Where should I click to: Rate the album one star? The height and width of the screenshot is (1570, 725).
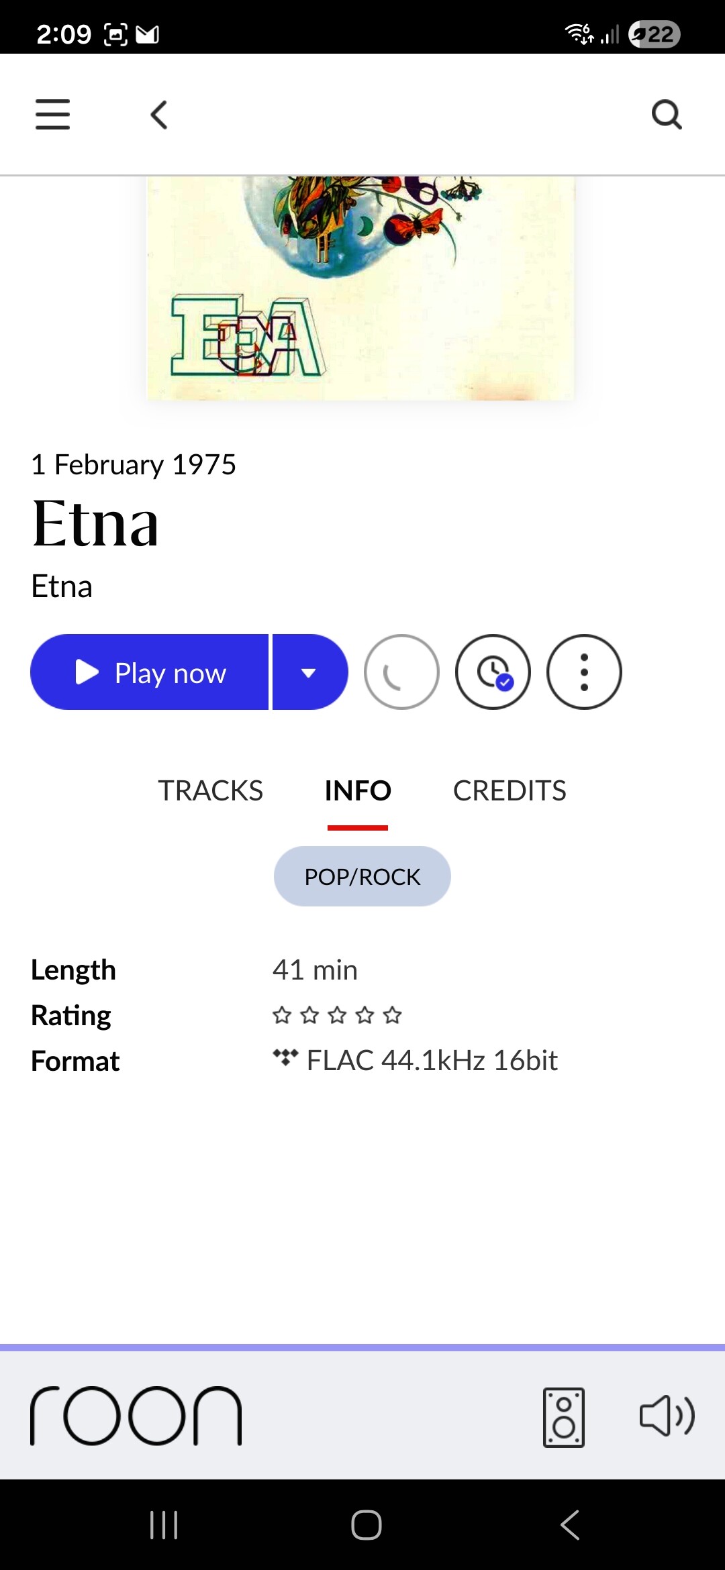click(x=282, y=1015)
